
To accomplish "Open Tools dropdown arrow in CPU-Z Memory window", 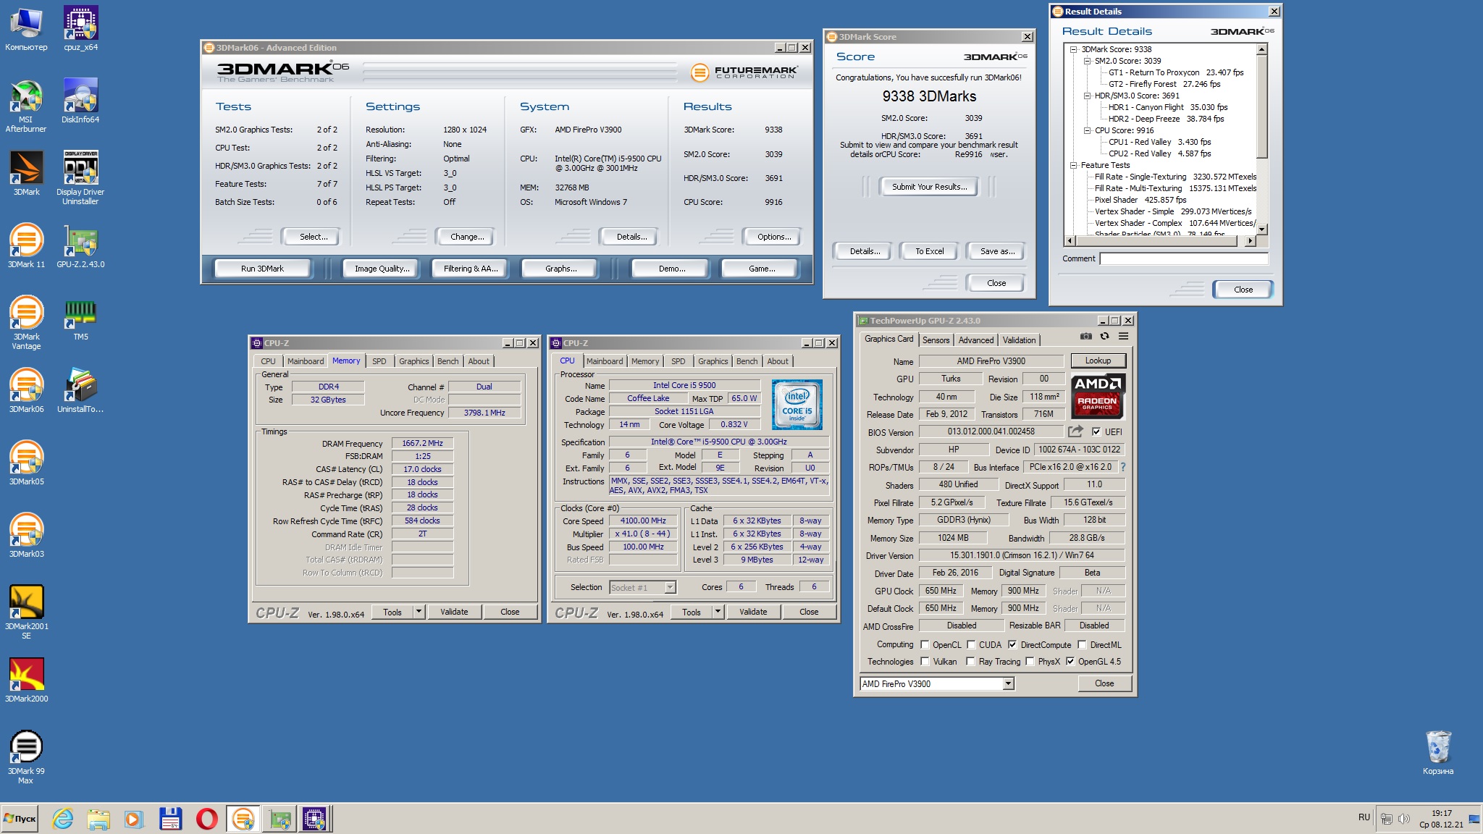I will pos(419,612).
